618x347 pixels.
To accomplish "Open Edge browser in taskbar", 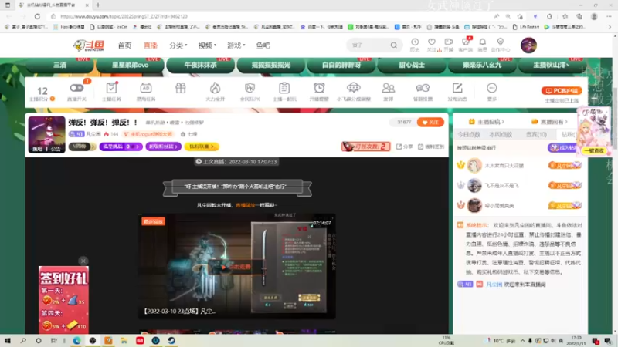I will (76, 341).
